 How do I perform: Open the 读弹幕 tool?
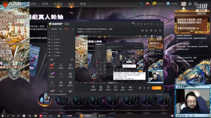pos(70,75)
